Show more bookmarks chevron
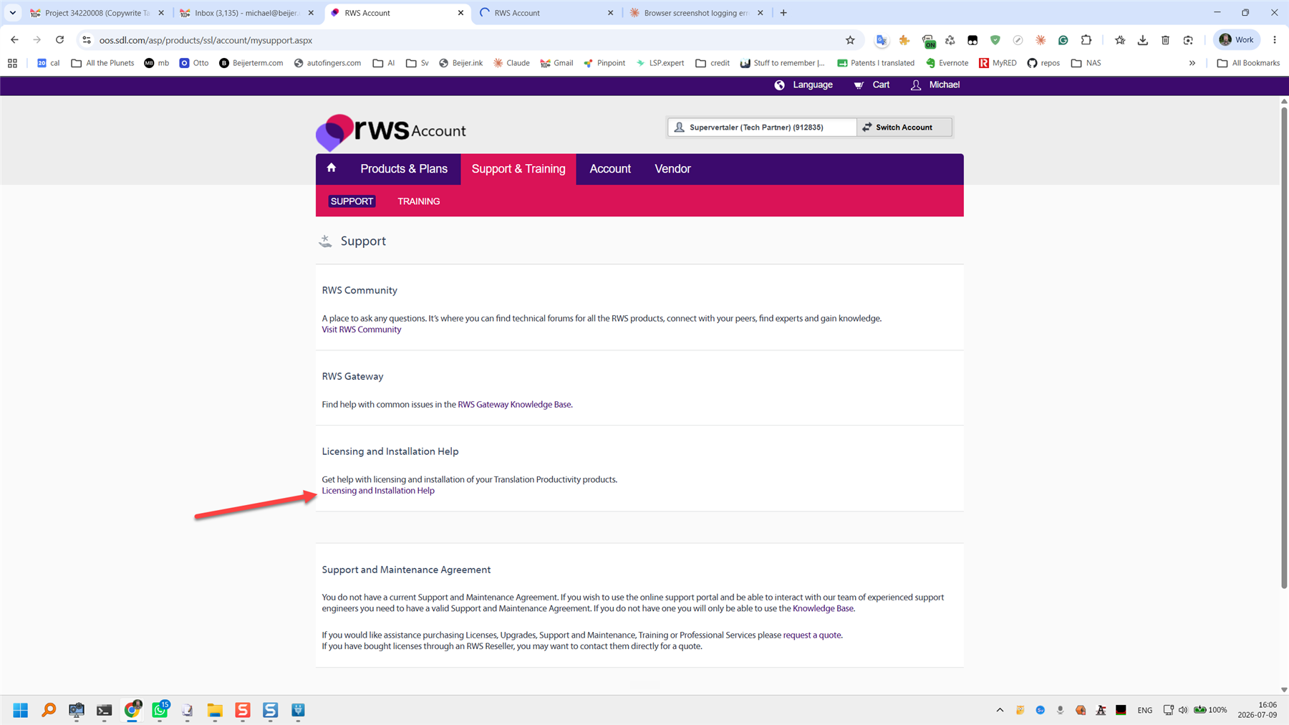 point(1192,63)
